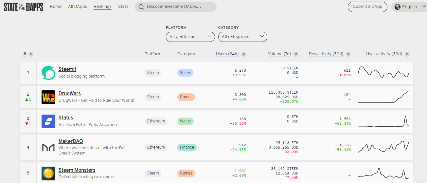Open the DrugWars logo icon

48,97
